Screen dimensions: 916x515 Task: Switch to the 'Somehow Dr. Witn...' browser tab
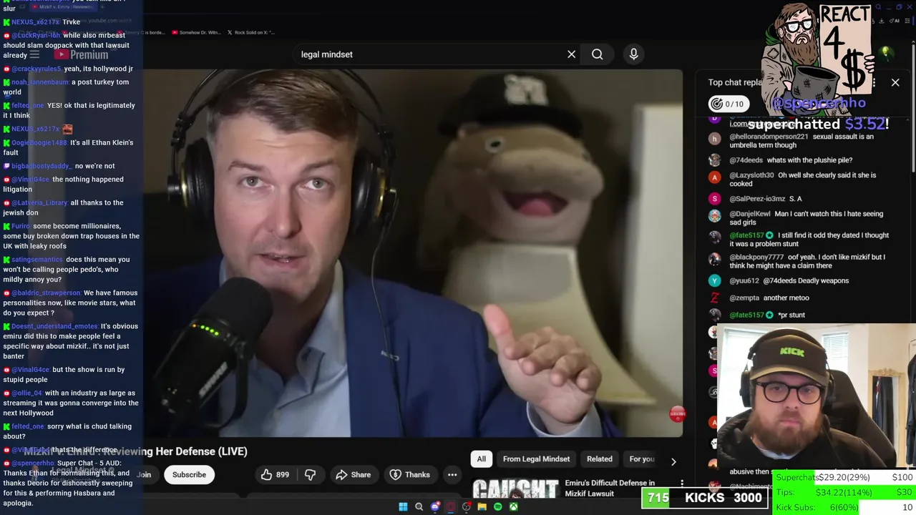pos(196,32)
